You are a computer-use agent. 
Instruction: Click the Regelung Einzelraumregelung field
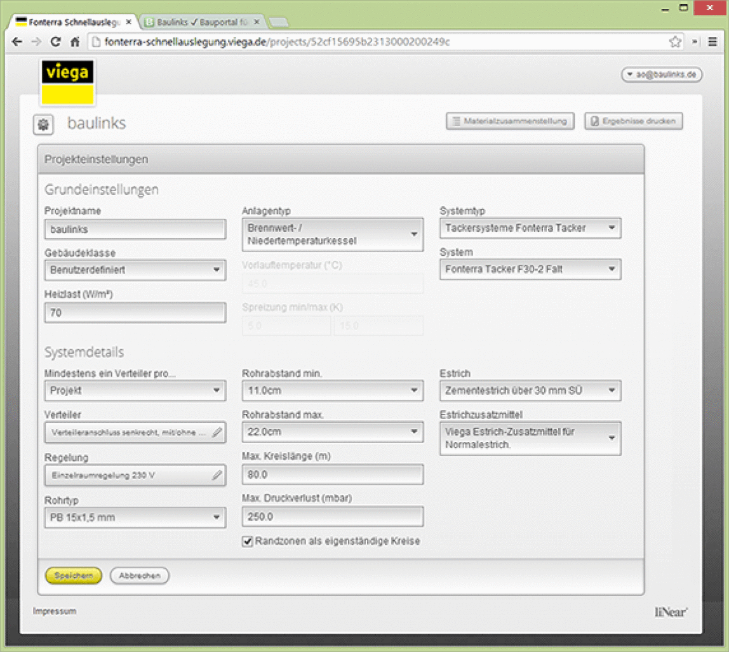pos(135,475)
